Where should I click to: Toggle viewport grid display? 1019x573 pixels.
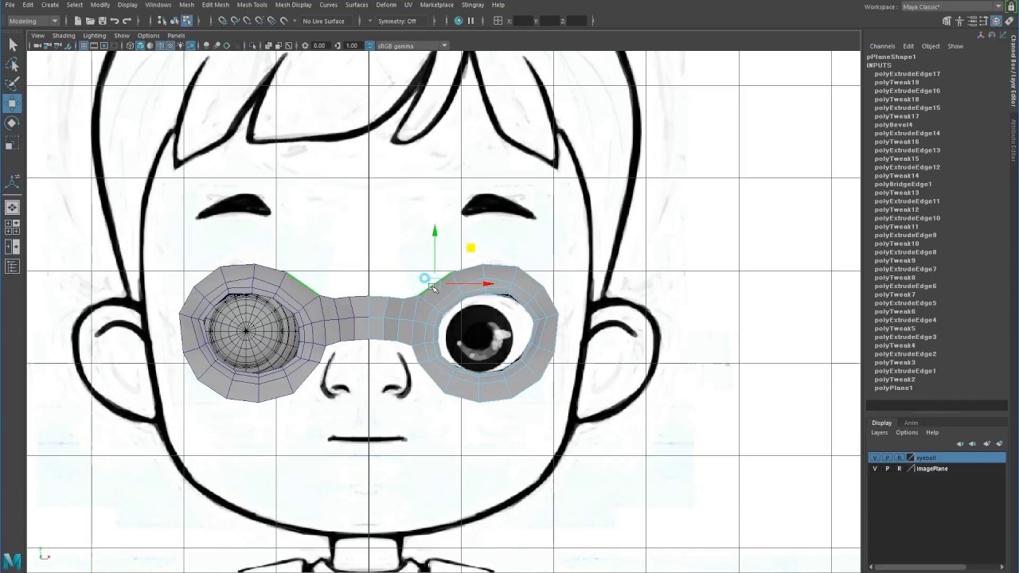pos(84,45)
